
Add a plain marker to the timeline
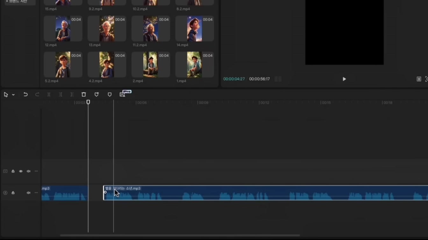click(x=110, y=95)
